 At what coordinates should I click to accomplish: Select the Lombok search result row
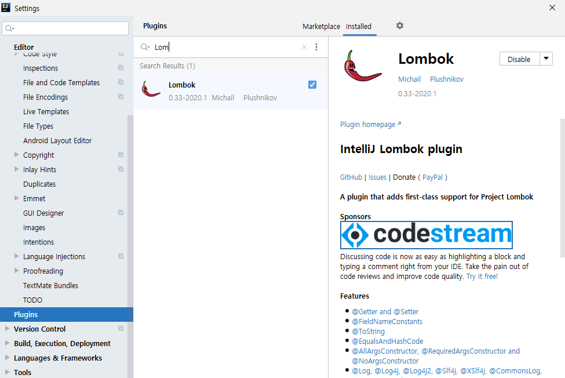[231, 91]
